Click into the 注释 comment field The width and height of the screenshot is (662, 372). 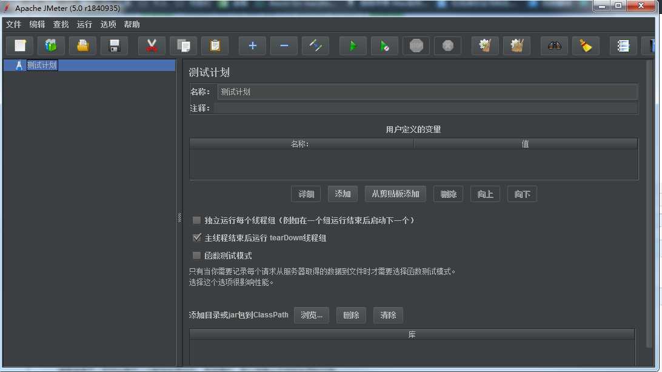(426, 108)
